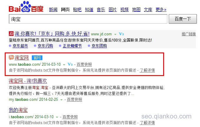This screenshot has height=127, width=200.
Task: Open the 新闻 tab
Action: coord(53,9)
